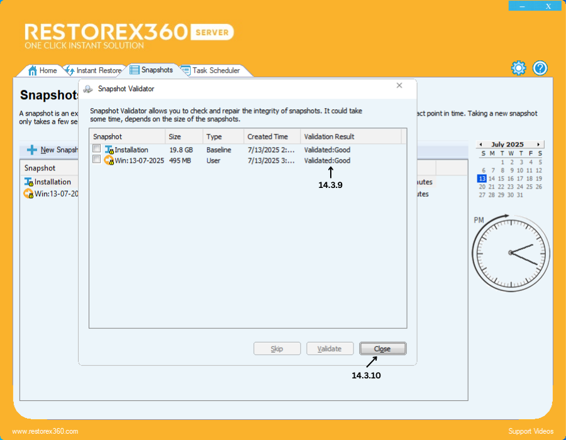Close the Snapshot Validator dialog with X
Viewport: 566px width, 440px height.
pos(399,85)
